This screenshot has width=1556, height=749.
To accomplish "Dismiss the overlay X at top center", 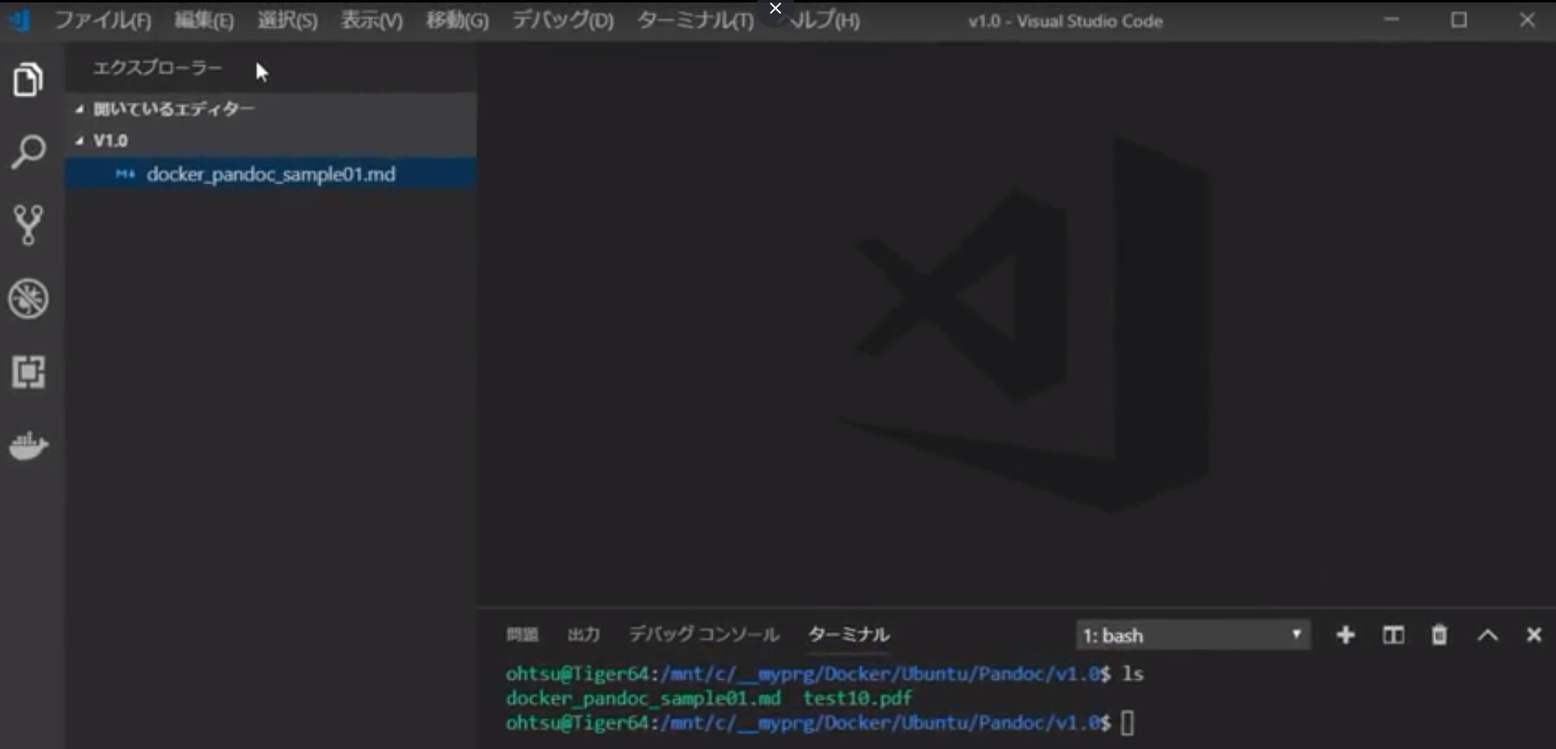I will [x=776, y=8].
